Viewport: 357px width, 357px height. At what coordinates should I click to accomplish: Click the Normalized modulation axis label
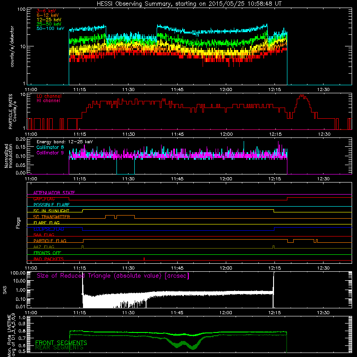point(8,156)
